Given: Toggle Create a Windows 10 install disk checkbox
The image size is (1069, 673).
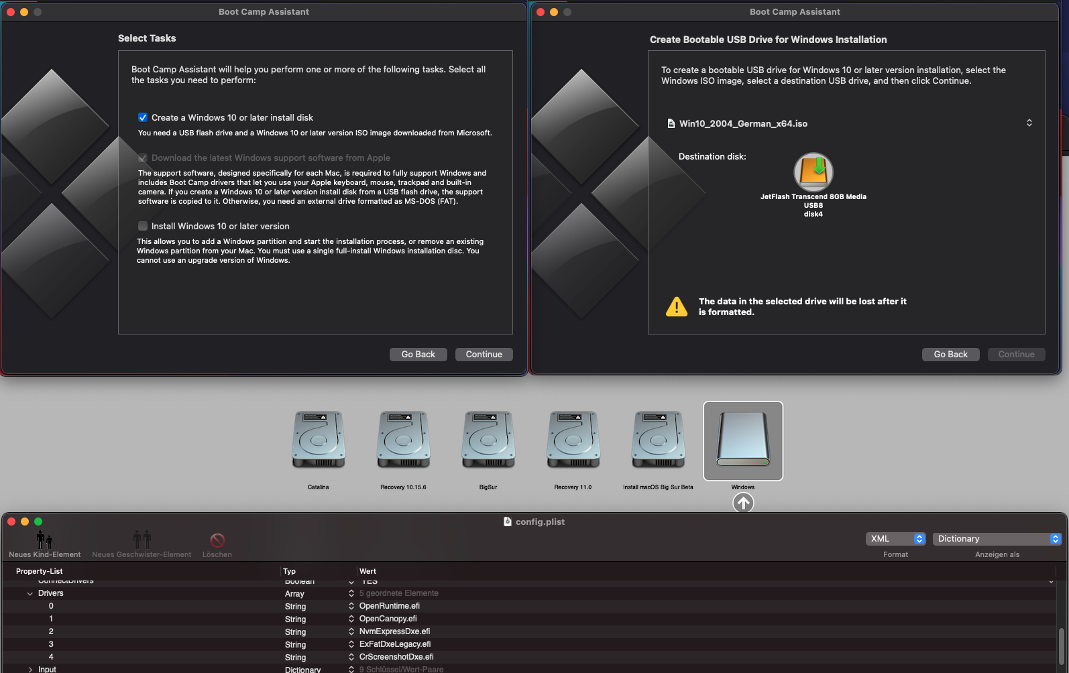Looking at the screenshot, I should [x=143, y=117].
